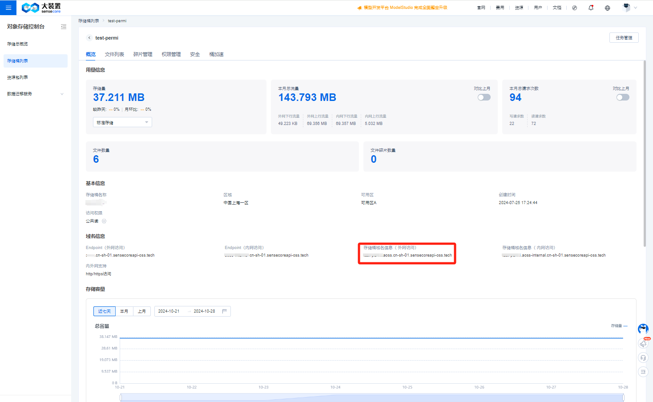Screen dimensions: 653x402
Task: Switch to the 文件列表 tab
Action: [114, 54]
